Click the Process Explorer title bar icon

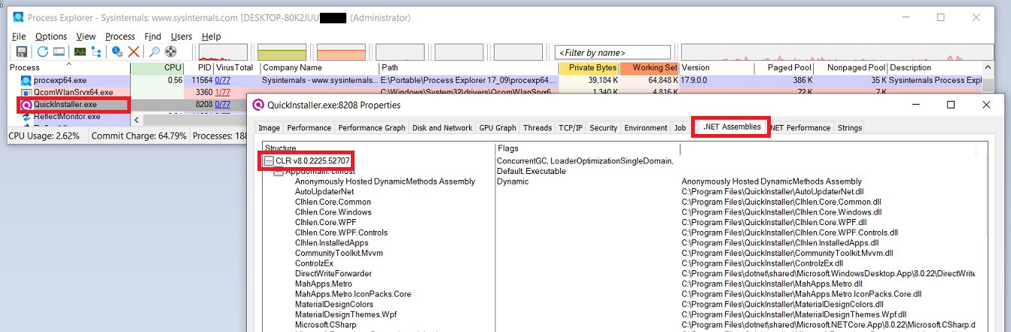[x=18, y=17]
